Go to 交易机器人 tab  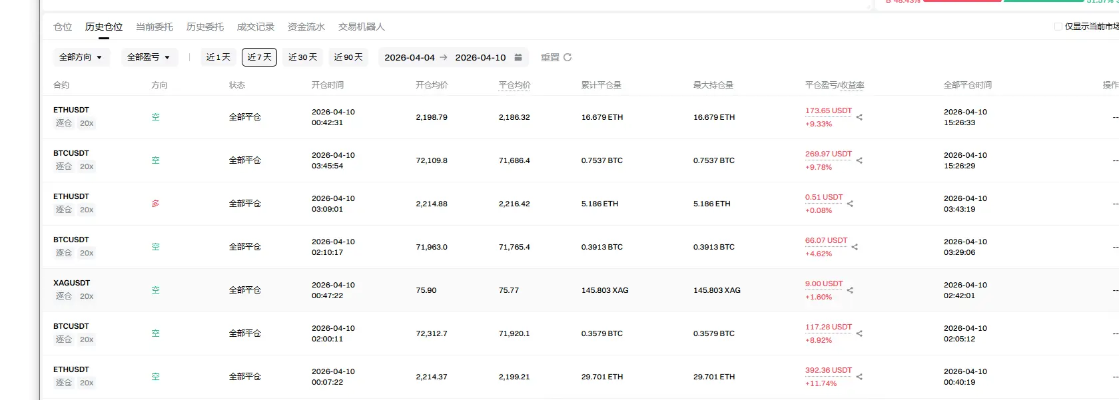click(x=362, y=27)
